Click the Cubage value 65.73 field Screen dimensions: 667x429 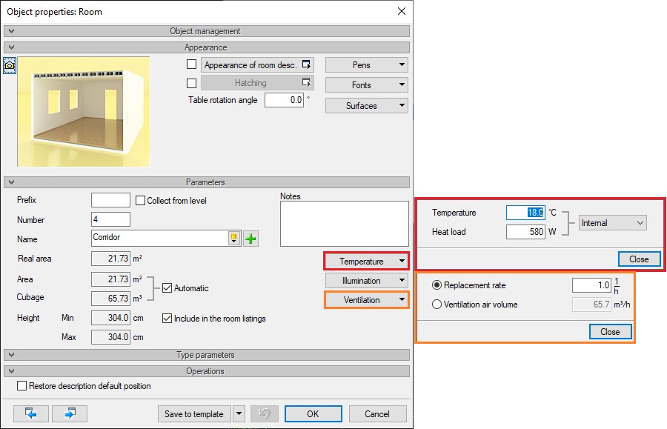coord(110,298)
